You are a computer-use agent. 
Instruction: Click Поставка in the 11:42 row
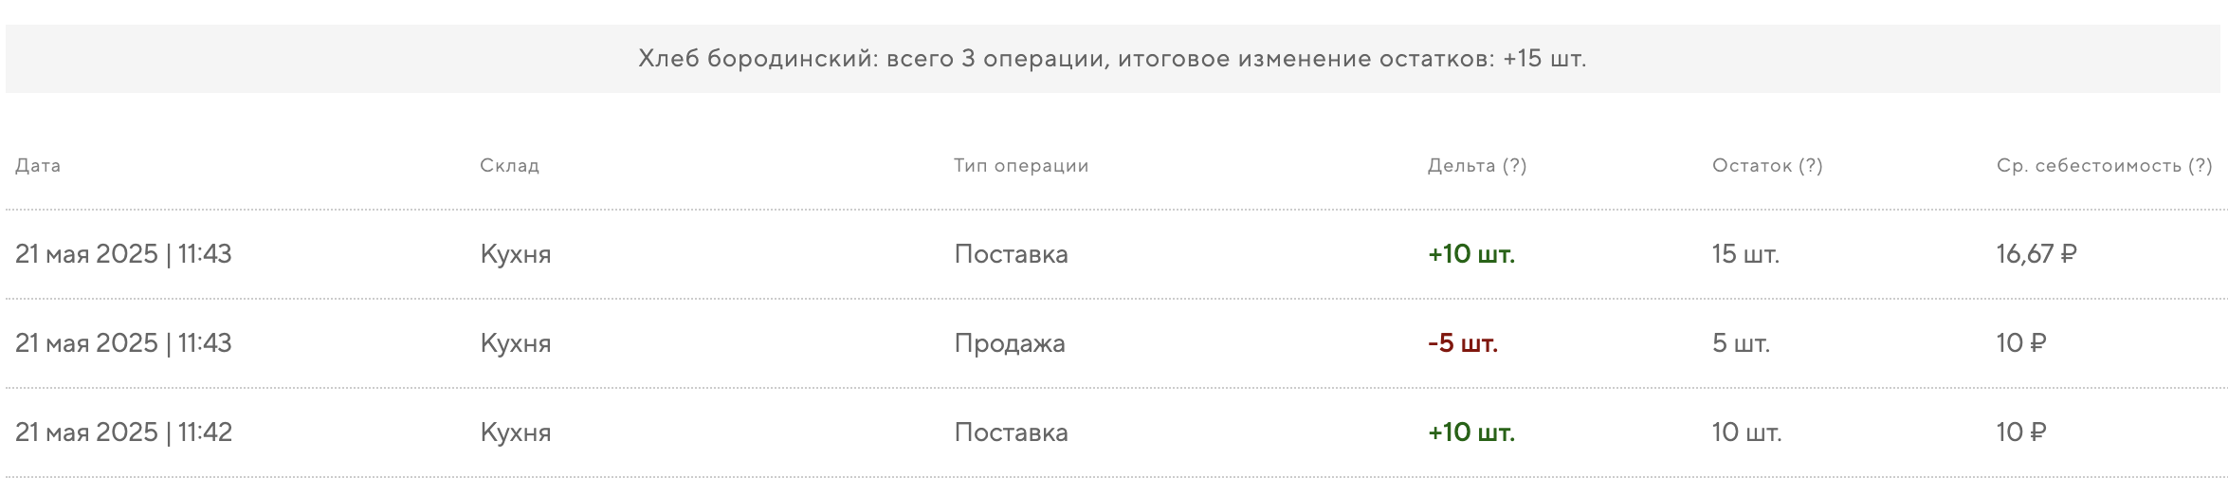[x=1011, y=432]
